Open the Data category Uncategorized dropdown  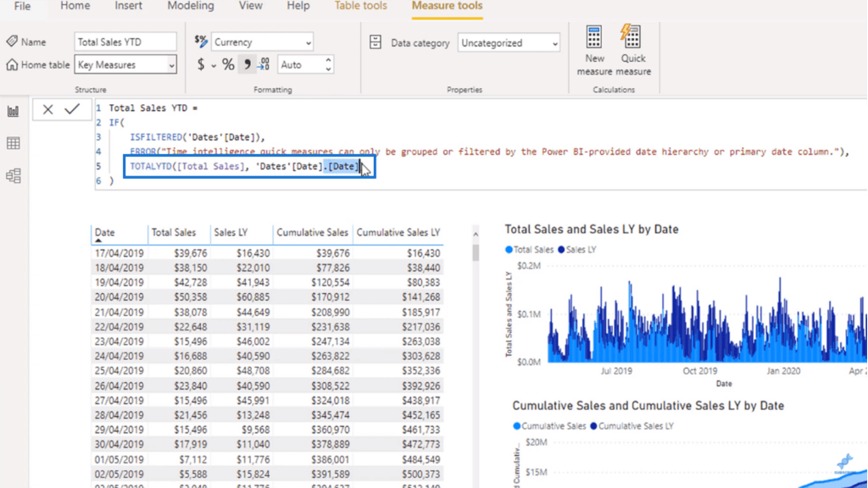(554, 43)
